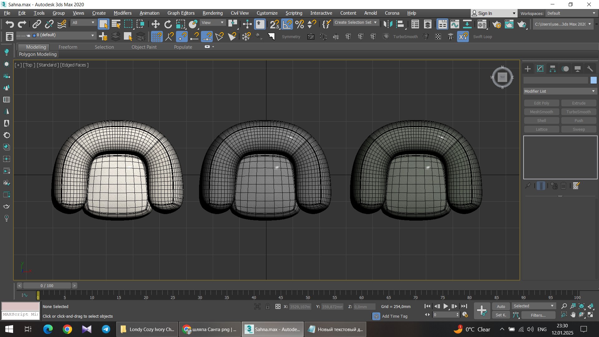Screen dimensions: 599x337
Task: Click the blue object color swatch
Action: (593, 80)
